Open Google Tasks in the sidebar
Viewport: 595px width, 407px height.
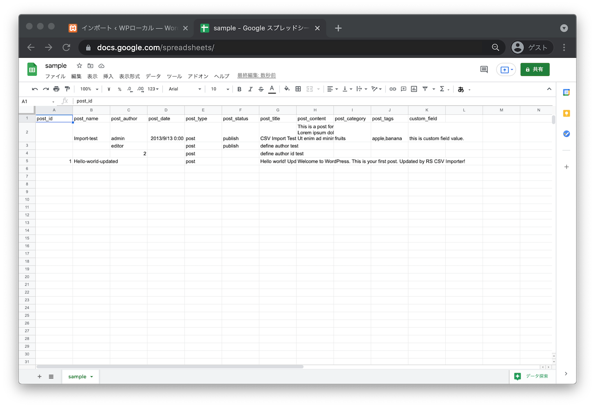point(566,134)
